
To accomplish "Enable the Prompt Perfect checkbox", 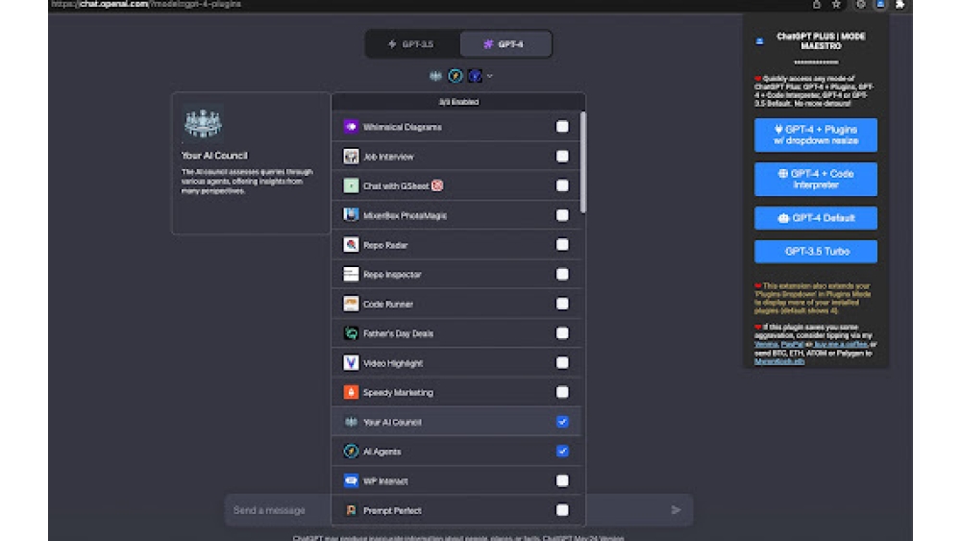I will (562, 509).
